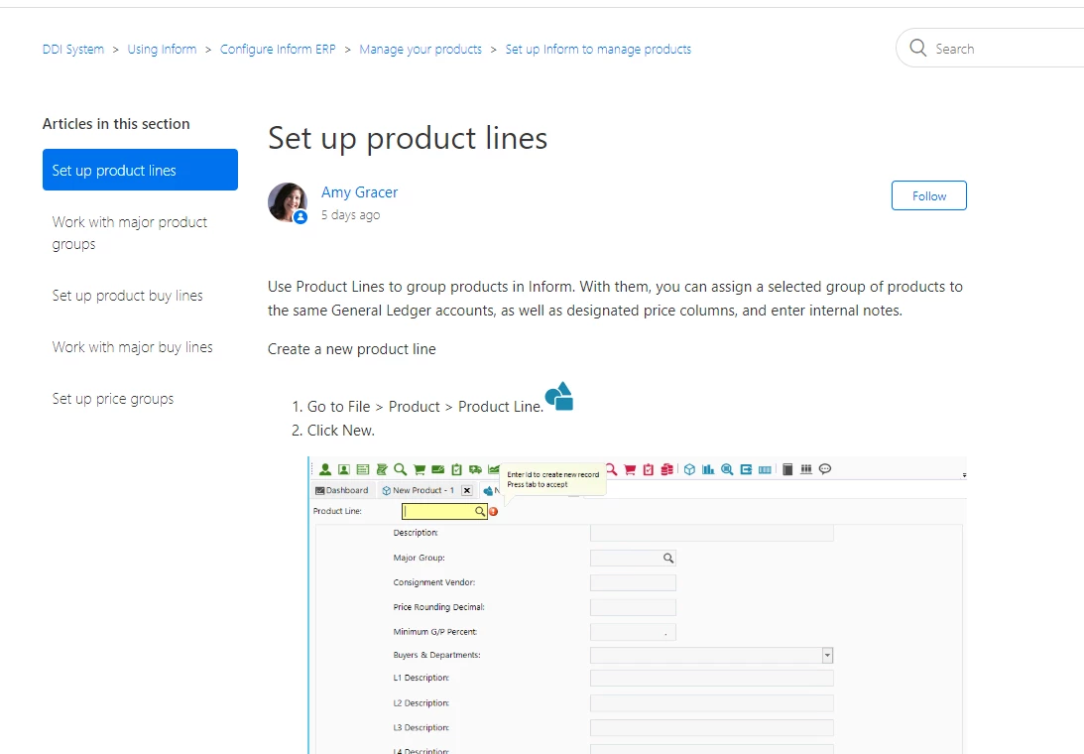1084x754 pixels.
Task: Open Set up price groups article
Action: pos(113,399)
